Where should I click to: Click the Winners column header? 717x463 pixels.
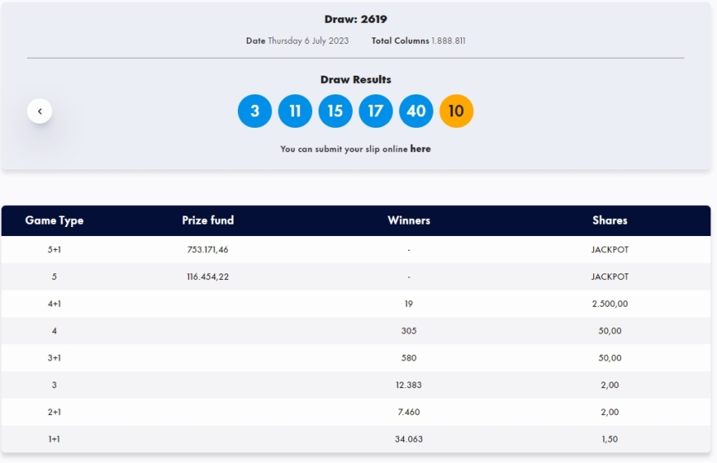click(x=408, y=221)
